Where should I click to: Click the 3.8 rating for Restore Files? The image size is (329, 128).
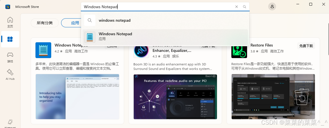(x=254, y=51)
